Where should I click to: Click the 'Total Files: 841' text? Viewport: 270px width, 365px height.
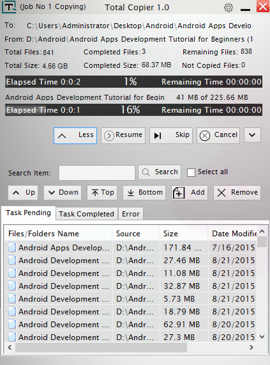pos(29,52)
